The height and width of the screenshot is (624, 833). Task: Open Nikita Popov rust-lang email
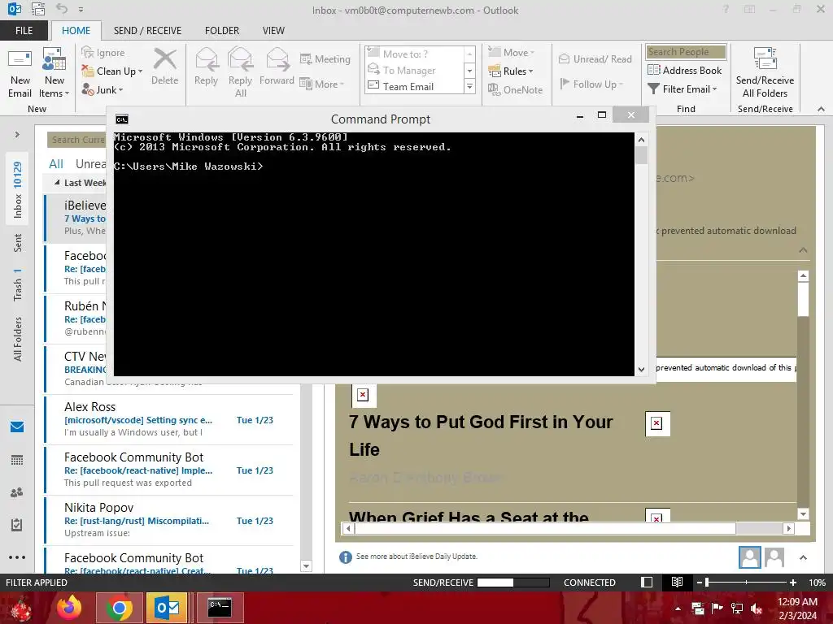tap(169, 520)
